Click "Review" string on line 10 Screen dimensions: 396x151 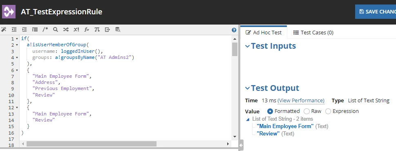(44, 95)
